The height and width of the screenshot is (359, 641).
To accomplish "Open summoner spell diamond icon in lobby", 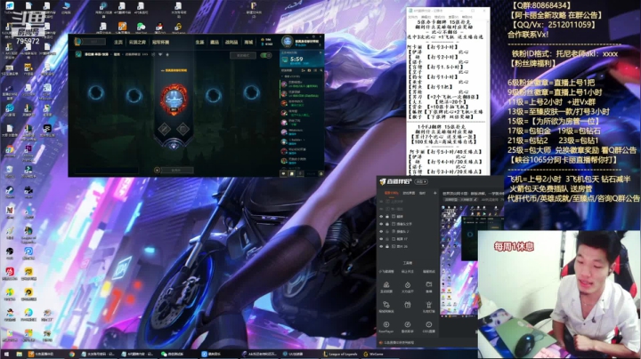I will click(x=183, y=130).
